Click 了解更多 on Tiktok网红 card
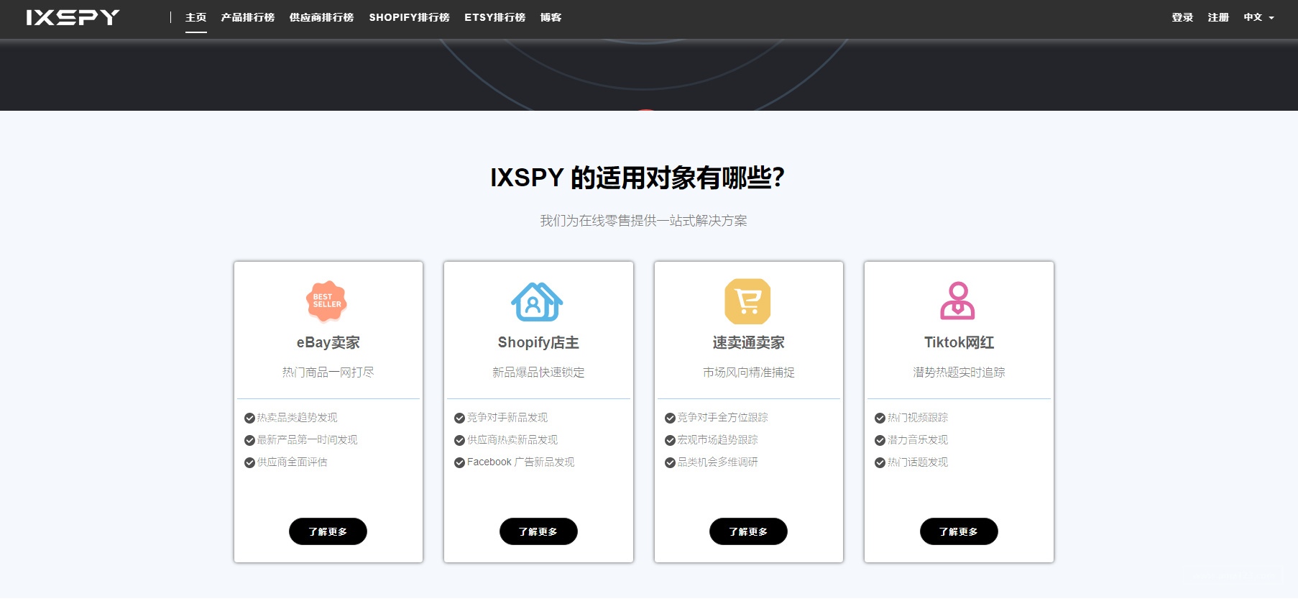The height and width of the screenshot is (599, 1298). 959,531
